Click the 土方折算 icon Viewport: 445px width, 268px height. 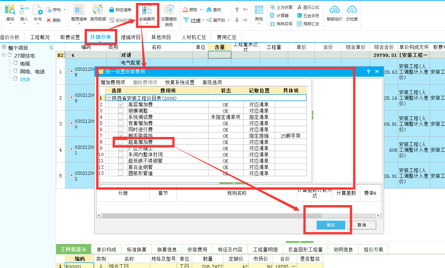(272, 7)
